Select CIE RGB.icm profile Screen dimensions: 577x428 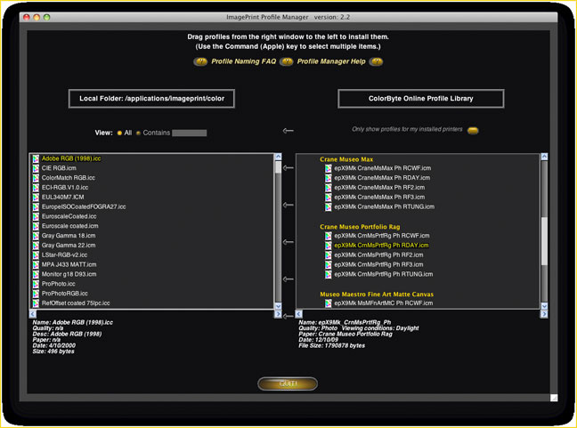point(59,168)
